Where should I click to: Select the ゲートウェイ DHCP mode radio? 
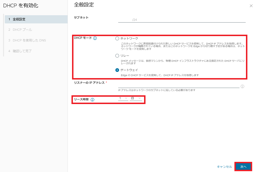click(117, 70)
